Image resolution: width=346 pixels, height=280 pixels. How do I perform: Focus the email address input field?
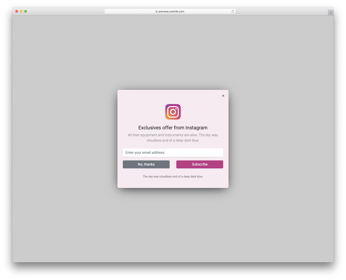pyautogui.click(x=173, y=153)
